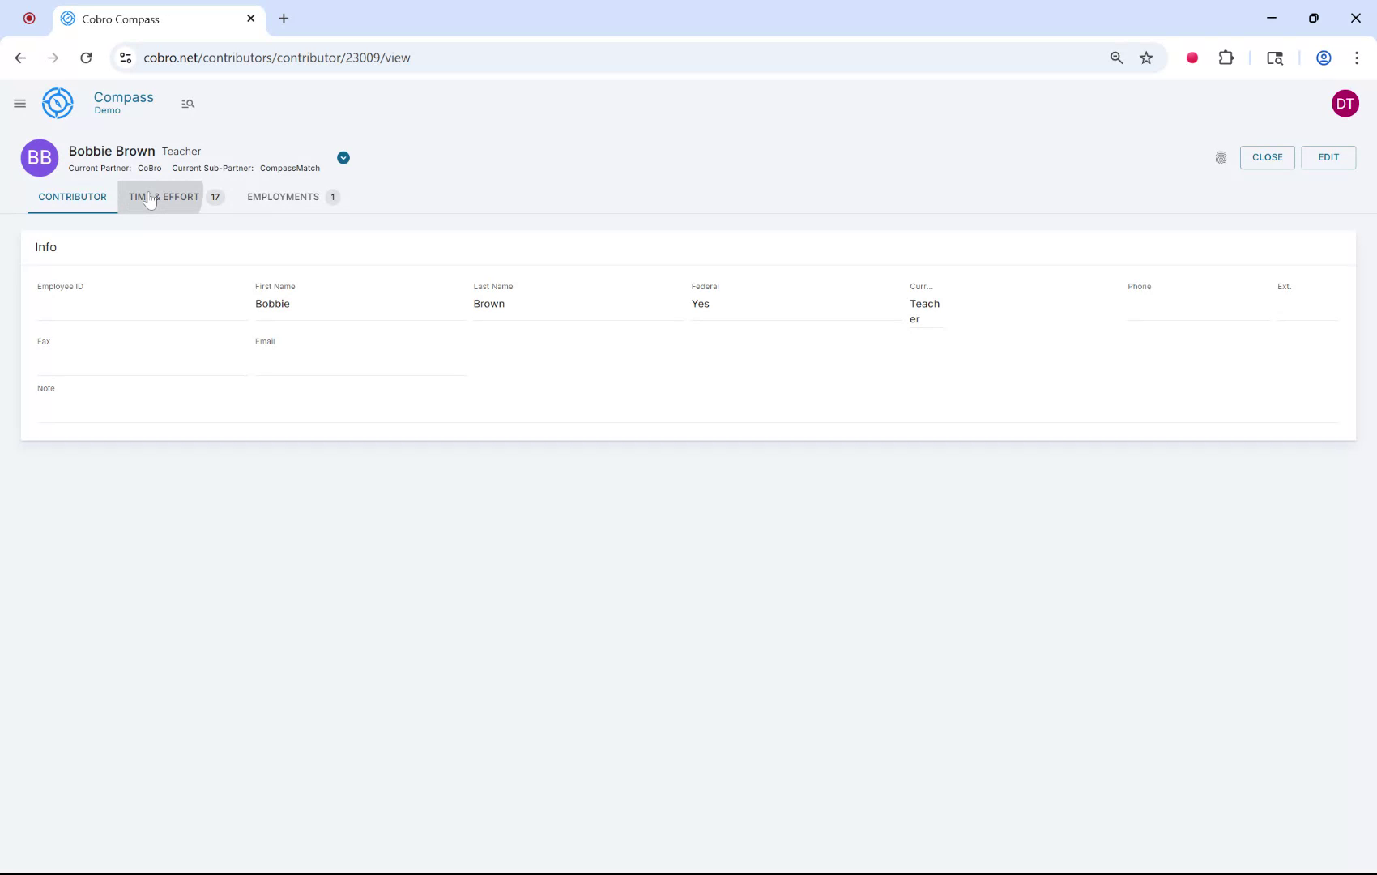This screenshot has height=875, width=1377.
Task: Click the red recording indicator in toolbar
Action: pyautogui.click(x=1192, y=58)
